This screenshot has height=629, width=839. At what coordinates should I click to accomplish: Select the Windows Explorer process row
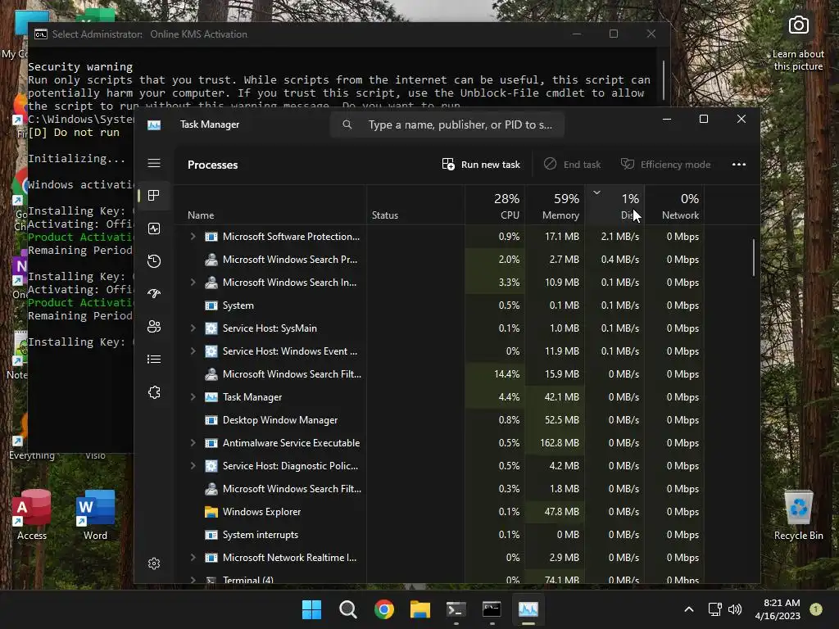coord(439,512)
